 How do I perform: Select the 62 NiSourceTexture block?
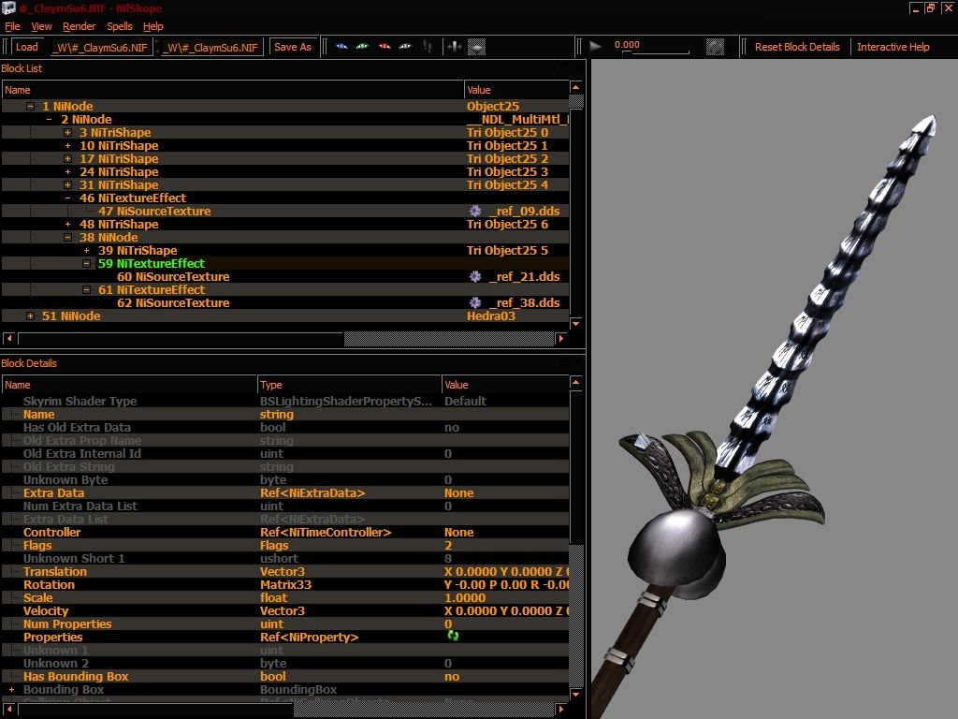click(x=173, y=302)
